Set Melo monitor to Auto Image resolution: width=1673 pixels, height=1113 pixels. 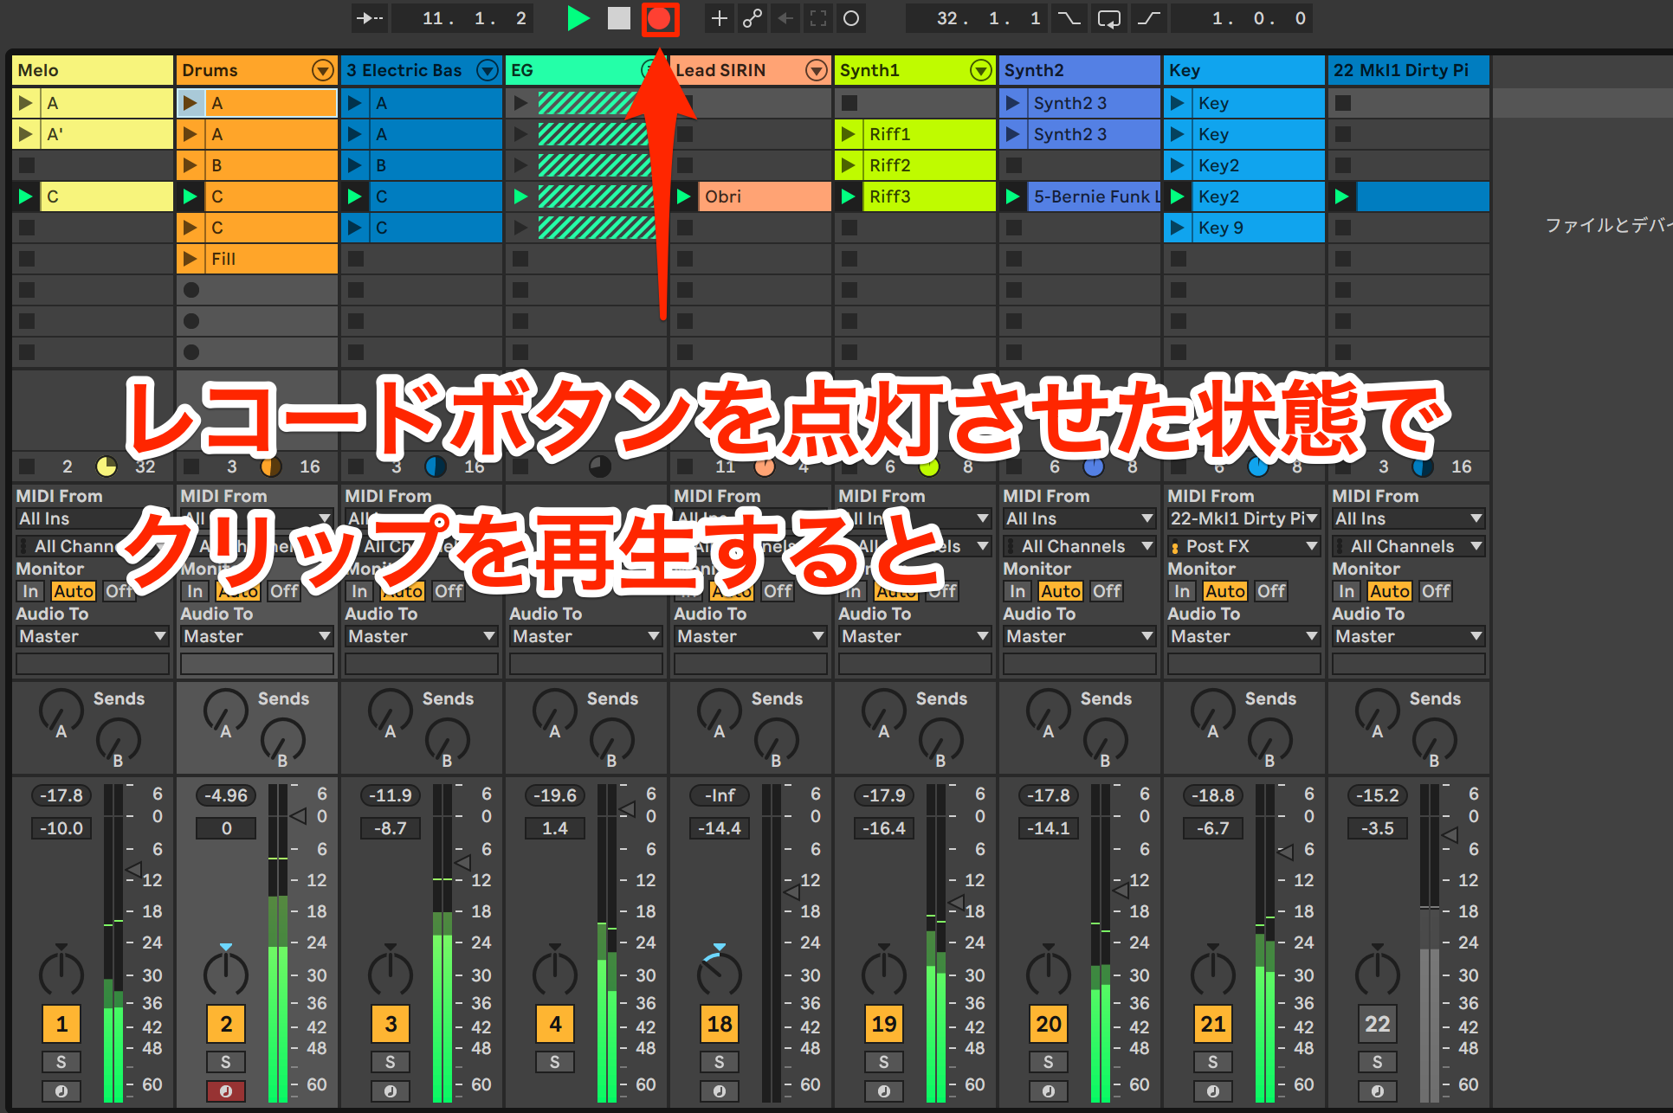point(73,591)
